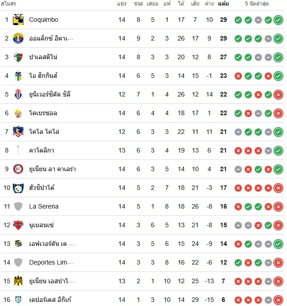Click the 5 นัดล่าสุด column header
The image size is (287, 306).
pyautogui.click(x=257, y=4)
